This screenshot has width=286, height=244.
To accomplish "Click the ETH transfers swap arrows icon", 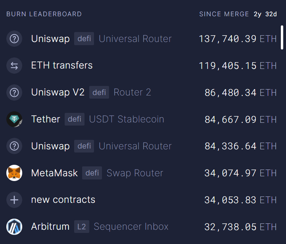I will pos(14,66).
